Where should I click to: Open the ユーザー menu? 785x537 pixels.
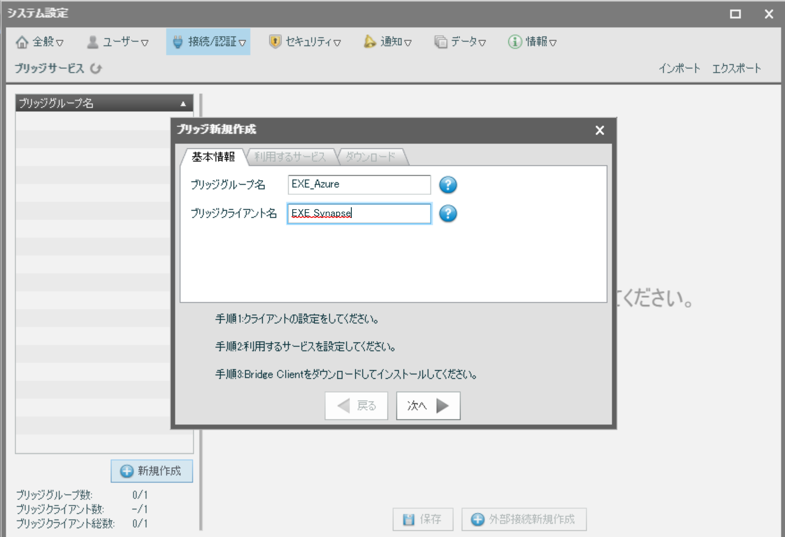click(x=118, y=42)
